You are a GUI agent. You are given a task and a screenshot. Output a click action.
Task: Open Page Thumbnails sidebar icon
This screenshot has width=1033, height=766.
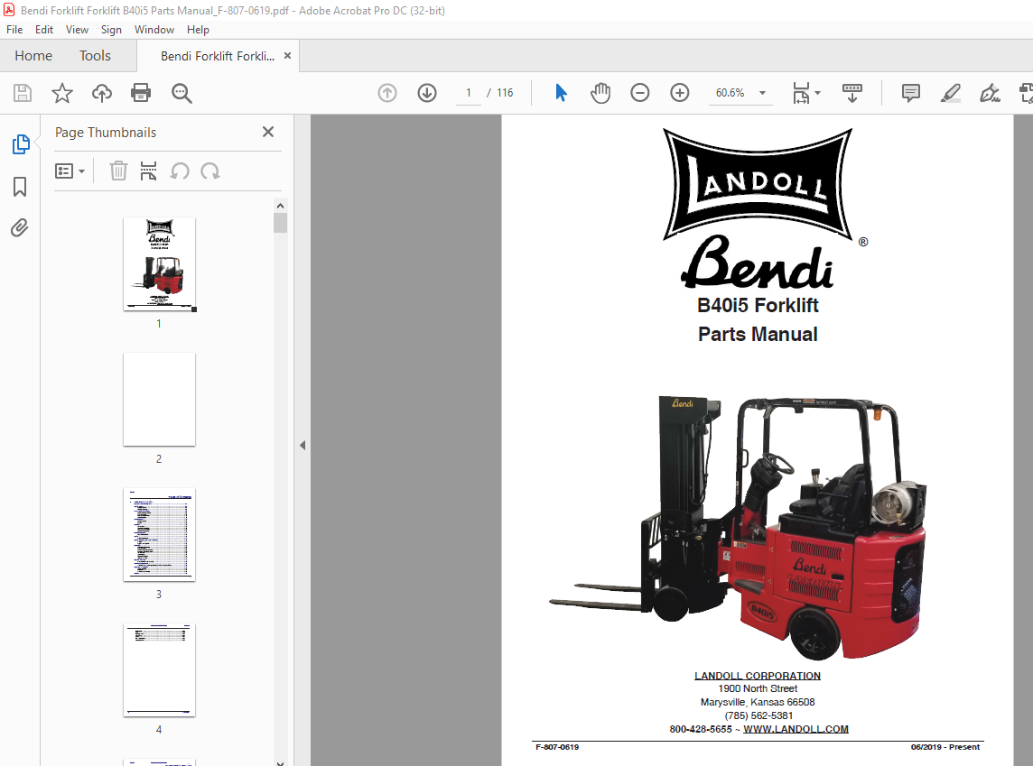(21, 144)
